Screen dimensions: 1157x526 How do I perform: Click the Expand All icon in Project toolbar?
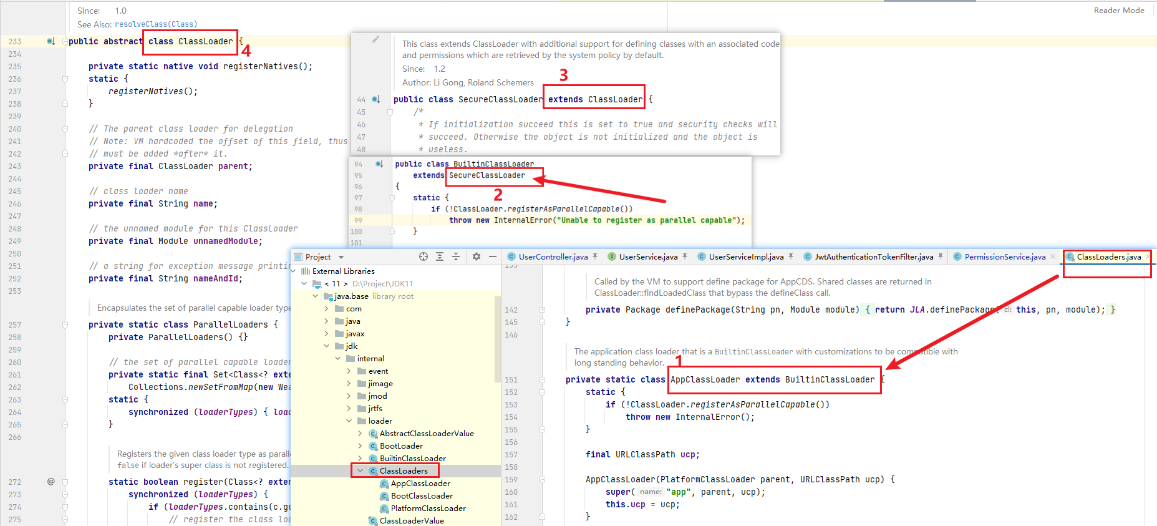(440, 256)
